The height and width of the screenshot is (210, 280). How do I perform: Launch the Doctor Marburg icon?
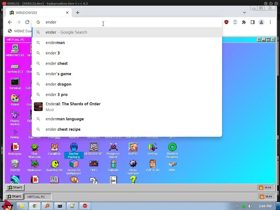74,151
